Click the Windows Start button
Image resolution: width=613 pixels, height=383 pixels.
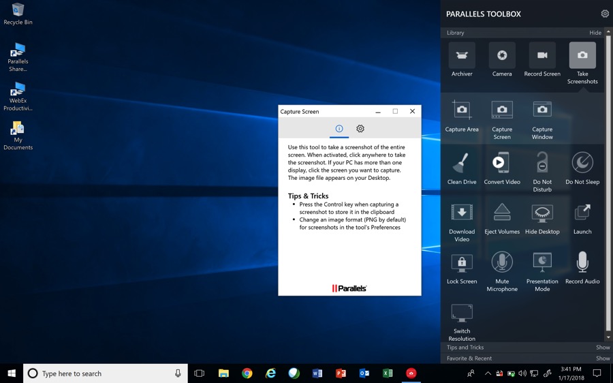12,373
